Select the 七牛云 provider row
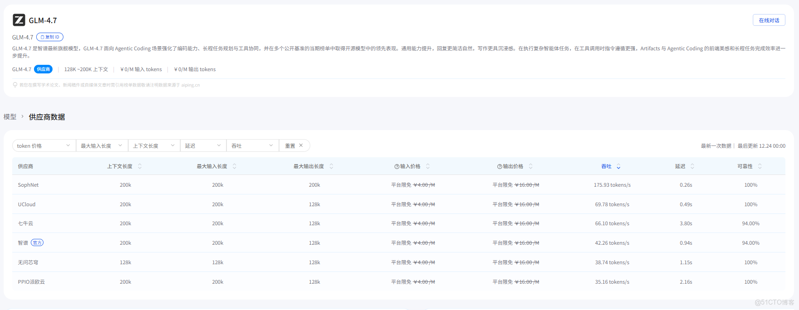The width and height of the screenshot is (799, 310). tap(399, 223)
